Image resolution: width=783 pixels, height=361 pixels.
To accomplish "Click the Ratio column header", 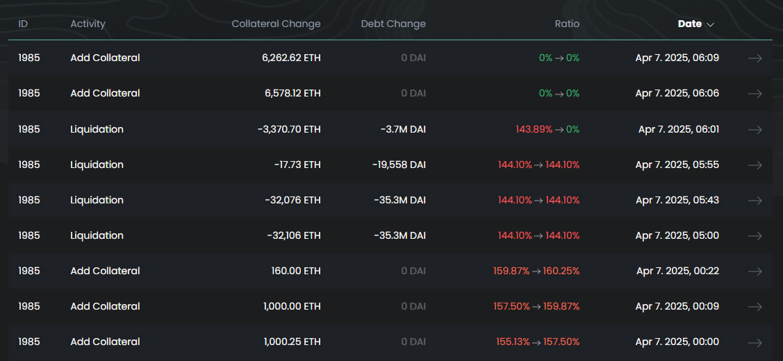I will coord(566,24).
